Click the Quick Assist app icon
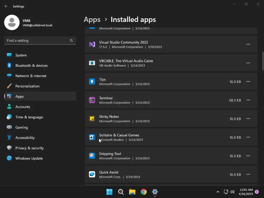This screenshot has width=264, height=198. [92, 174]
